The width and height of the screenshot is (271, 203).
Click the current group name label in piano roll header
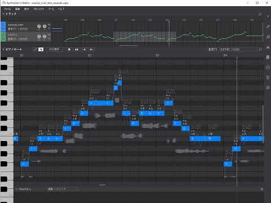[224, 50]
